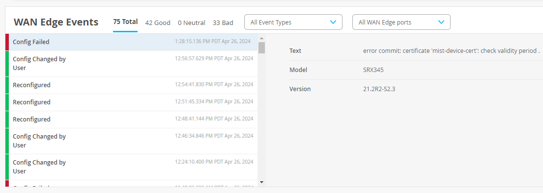Select Config Changed by User at 12:24:10.400 PM
The image size is (543, 193).
132,167
